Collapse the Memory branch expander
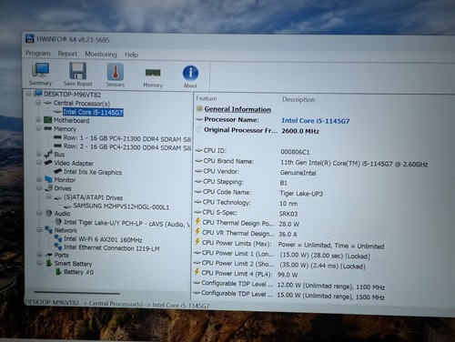The image size is (455, 342). point(38,128)
